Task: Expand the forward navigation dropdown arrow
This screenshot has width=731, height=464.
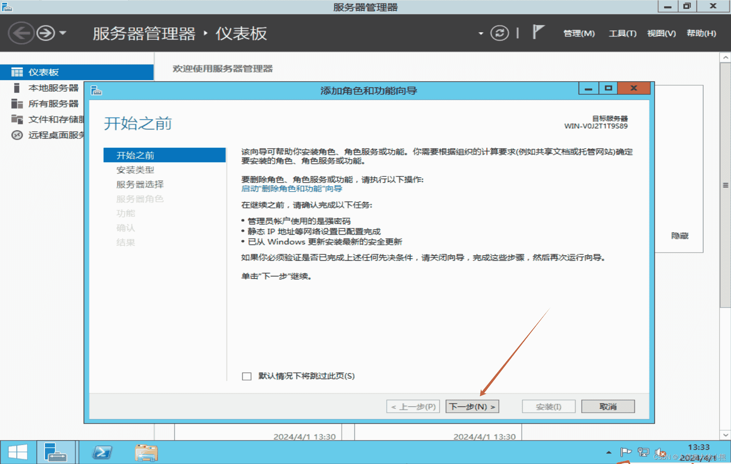Action: click(63, 33)
